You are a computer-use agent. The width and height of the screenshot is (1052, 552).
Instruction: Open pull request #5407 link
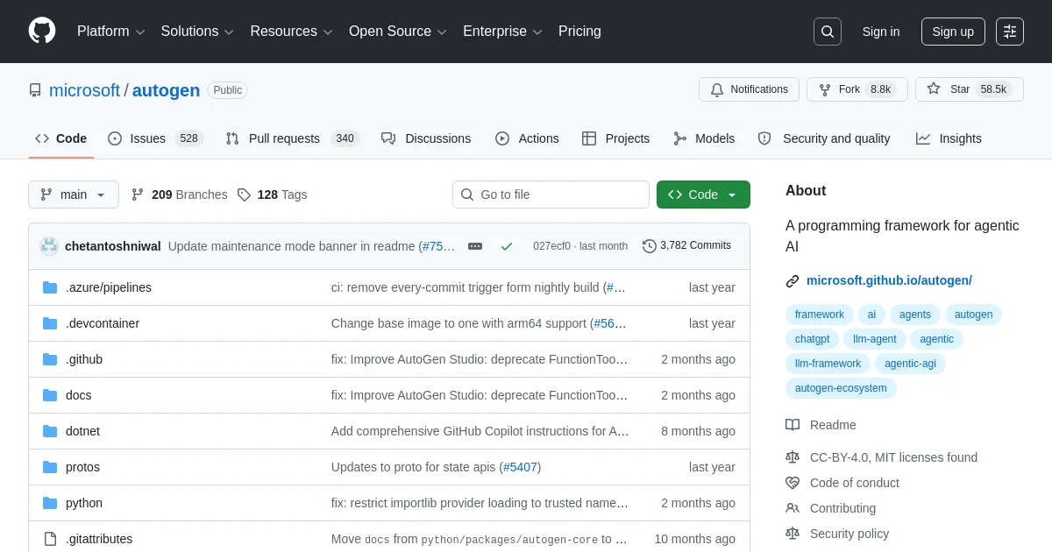click(520, 467)
